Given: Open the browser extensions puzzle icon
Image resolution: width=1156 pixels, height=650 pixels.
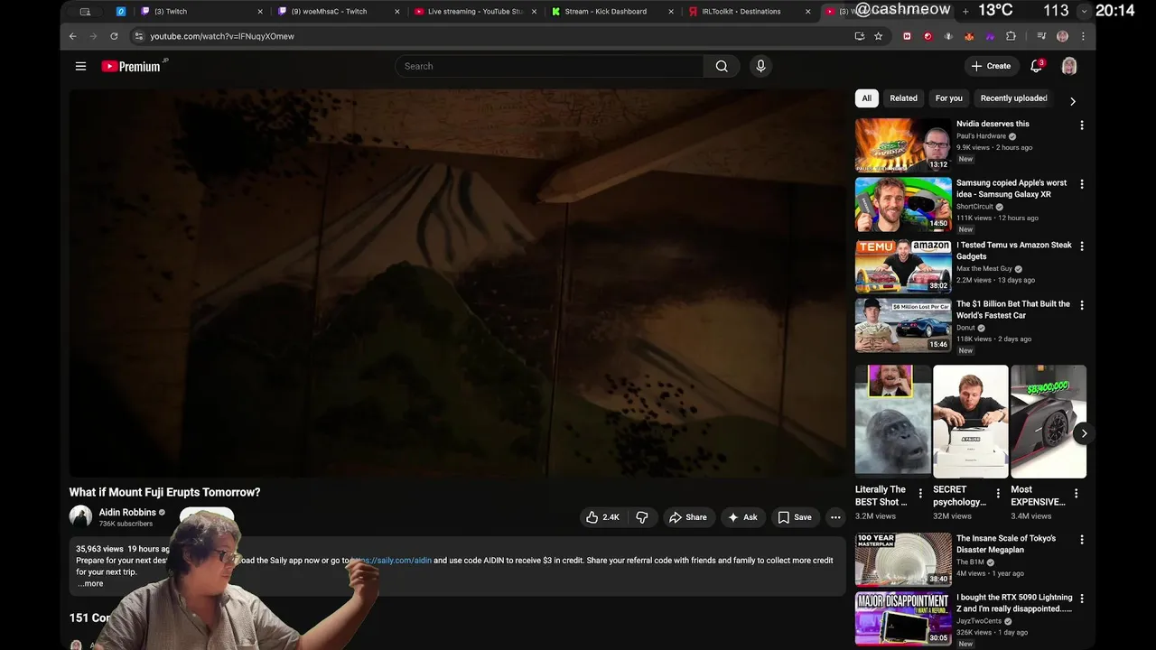Looking at the screenshot, I should coord(1011,36).
